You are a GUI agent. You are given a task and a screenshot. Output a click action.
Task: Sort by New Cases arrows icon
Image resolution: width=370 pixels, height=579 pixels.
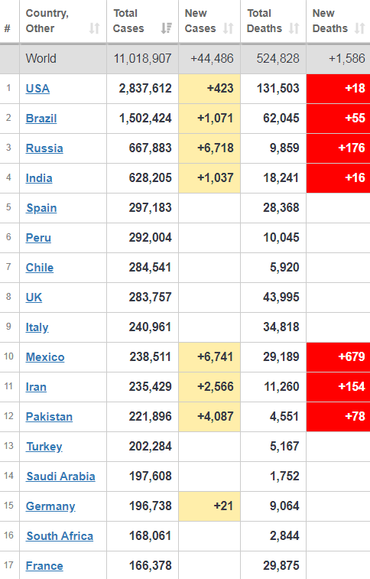click(x=229, y=28)
